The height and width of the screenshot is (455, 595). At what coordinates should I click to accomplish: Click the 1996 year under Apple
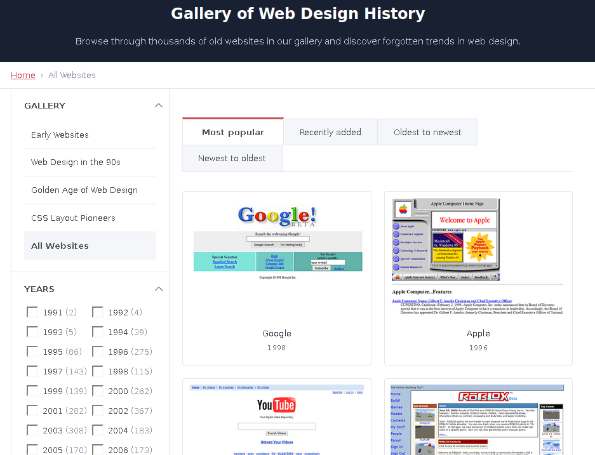tap(478, 348)
